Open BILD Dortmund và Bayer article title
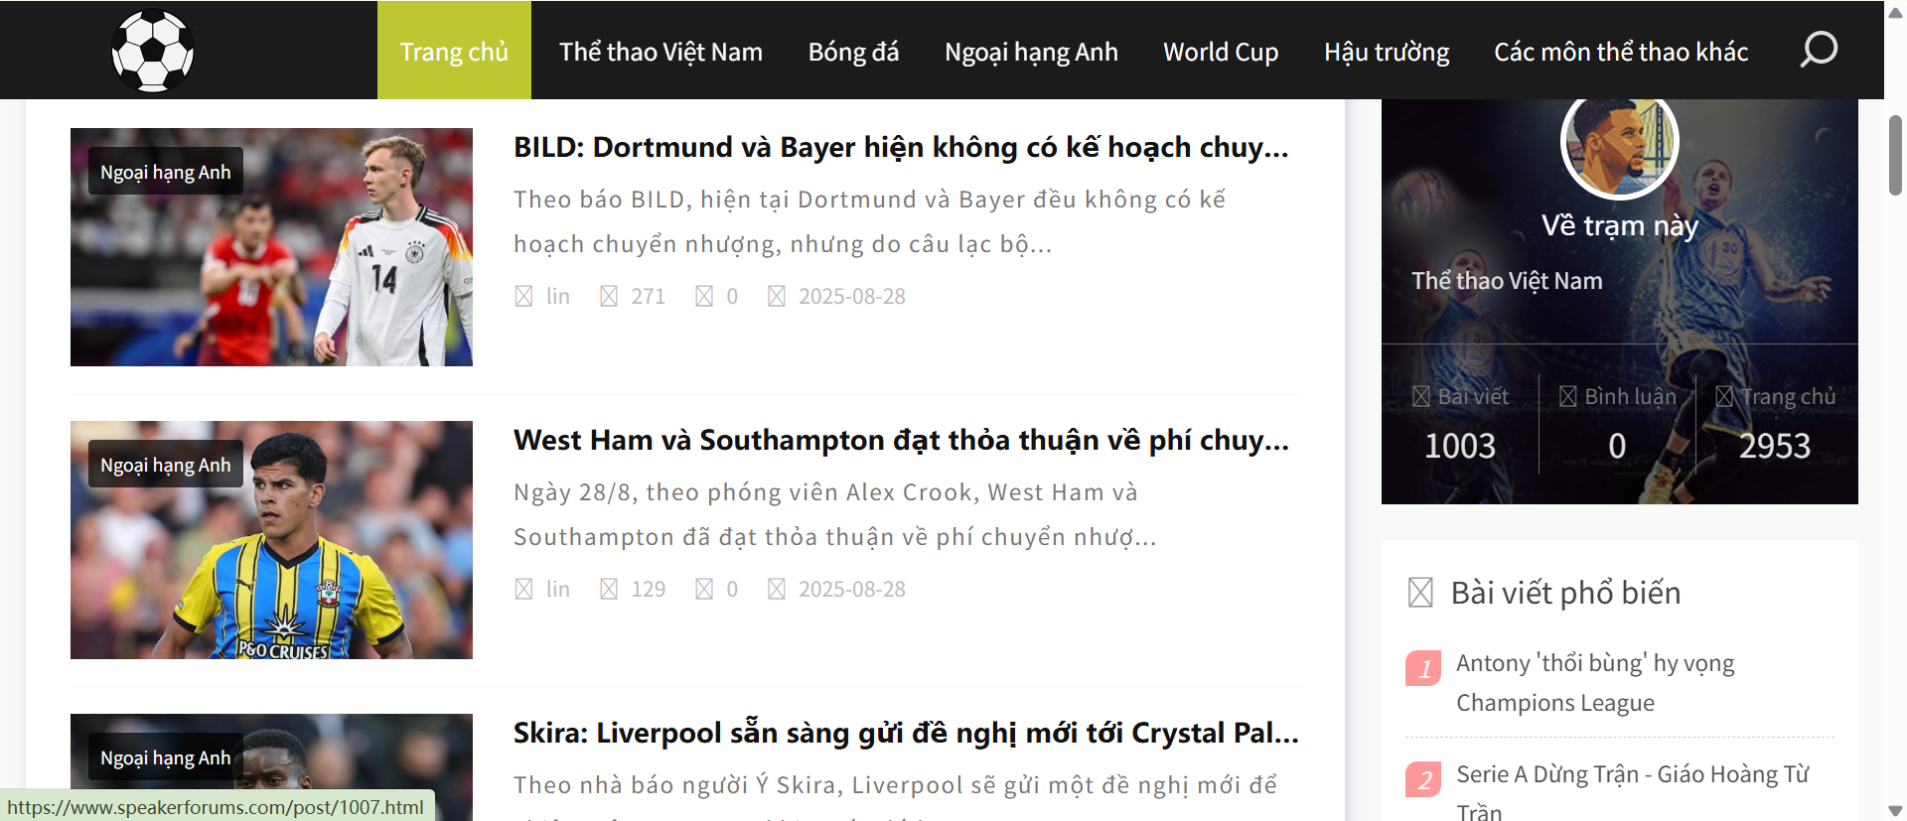Screen dimensions: 1907x821 click(901, 147)
